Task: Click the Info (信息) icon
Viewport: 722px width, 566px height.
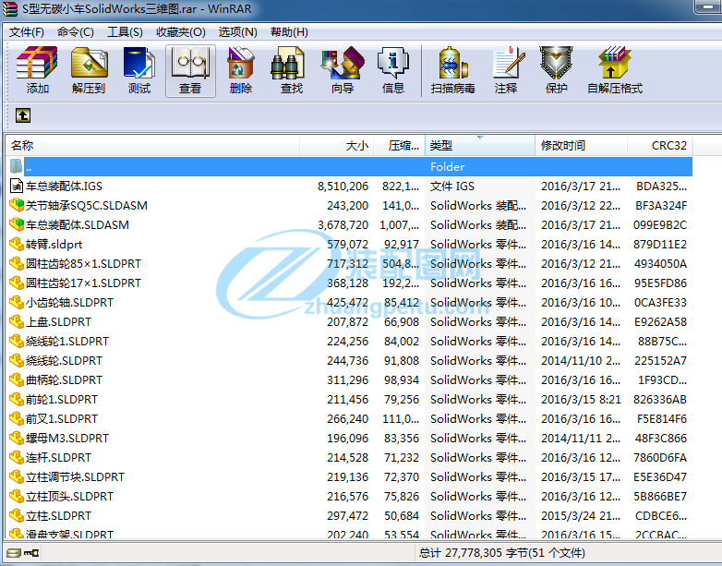Action: (x=392, y=63)
